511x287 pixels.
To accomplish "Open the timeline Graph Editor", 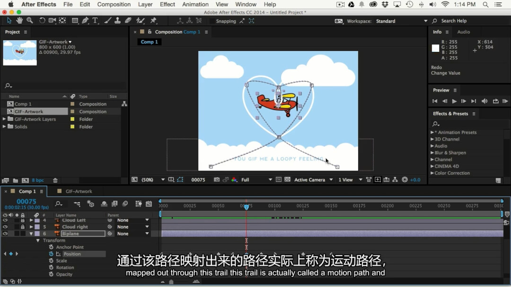I will tap(149, 204).
